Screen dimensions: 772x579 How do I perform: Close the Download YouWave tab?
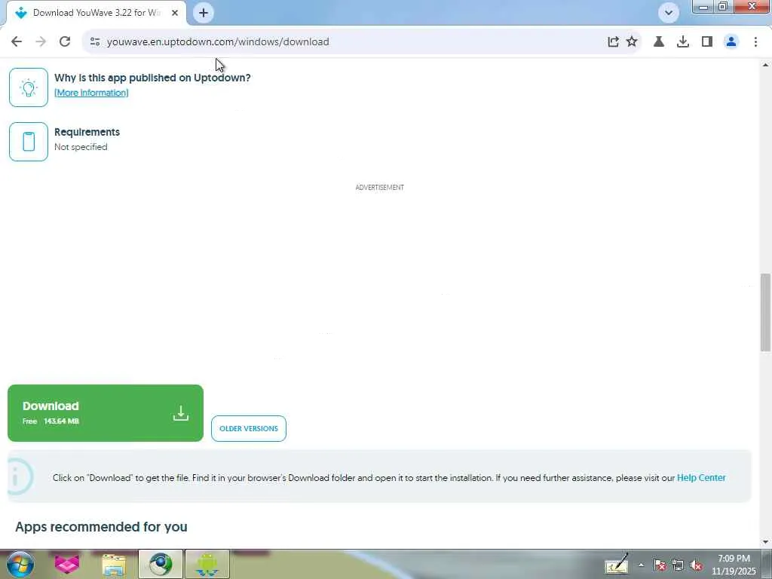[175, 13]
